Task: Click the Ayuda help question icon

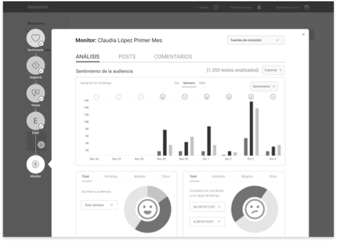Action: coord(216,7)
